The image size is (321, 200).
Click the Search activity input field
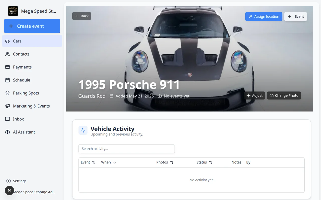point(127,149)
